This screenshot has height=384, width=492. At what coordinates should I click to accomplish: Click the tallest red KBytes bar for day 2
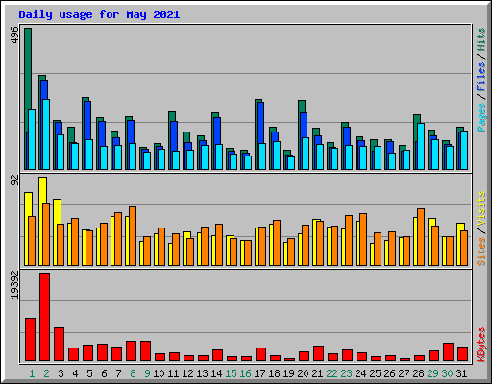(x=44, y=317)
